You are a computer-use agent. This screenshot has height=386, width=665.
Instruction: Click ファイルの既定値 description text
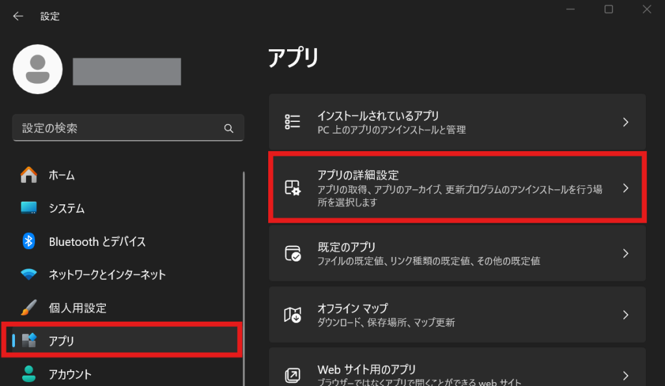tap(429, 261)
